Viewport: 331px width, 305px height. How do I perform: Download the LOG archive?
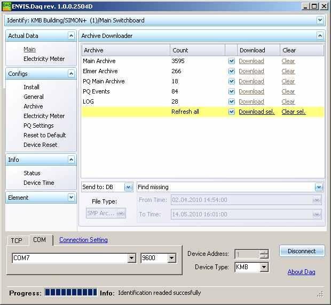pyautogui.click(x=251, y=101)
